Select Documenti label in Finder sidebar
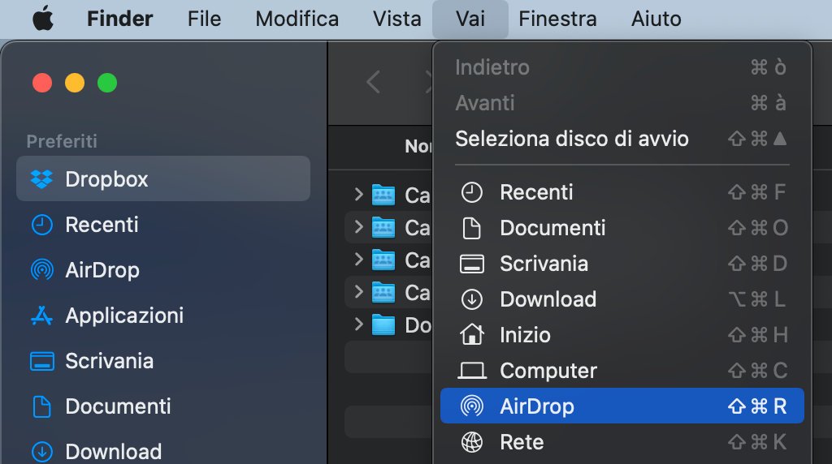 coord(119,406)
